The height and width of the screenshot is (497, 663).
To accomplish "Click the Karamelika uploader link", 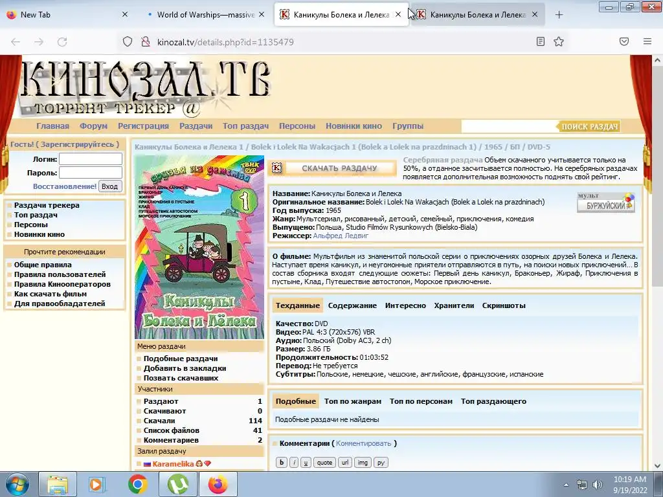I will pyautogui.click(x=173, y=463).
